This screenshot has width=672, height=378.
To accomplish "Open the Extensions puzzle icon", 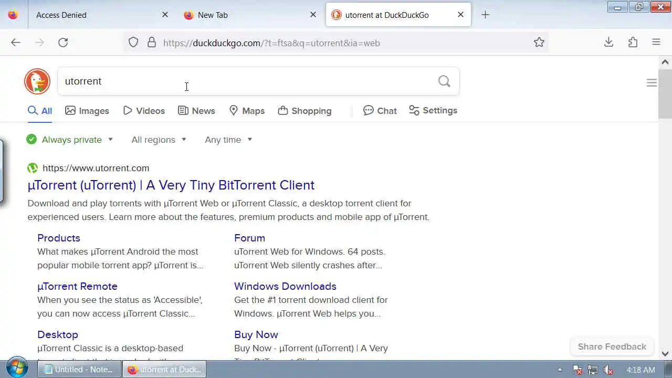I will (x=633, y=43).
